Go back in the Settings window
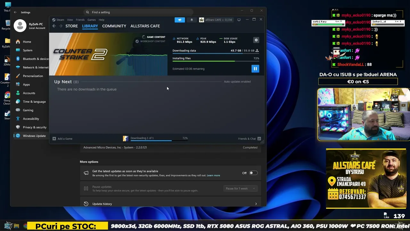The height and width of the screenshot is (231, 410). point(15,12)
